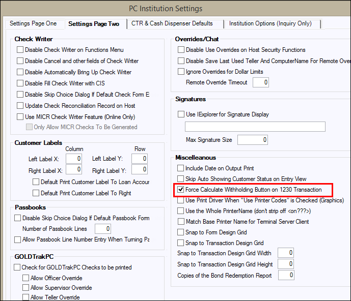Screen dimensions: 351x301
Task: Tick Match Base Printer Name for Terminal Server
Action: (x=181, y=222)
